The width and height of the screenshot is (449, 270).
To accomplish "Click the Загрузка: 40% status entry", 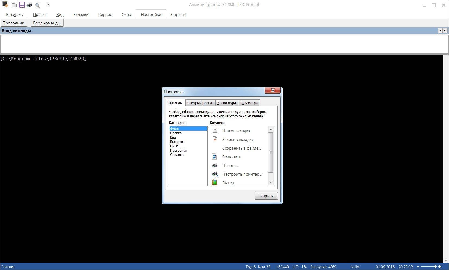I will [x=323, y=267].
